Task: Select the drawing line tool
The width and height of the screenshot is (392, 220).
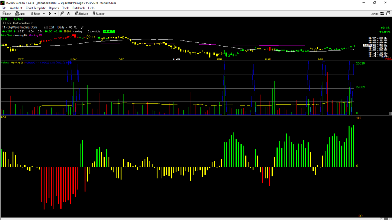Action: [x=82, y=27]
